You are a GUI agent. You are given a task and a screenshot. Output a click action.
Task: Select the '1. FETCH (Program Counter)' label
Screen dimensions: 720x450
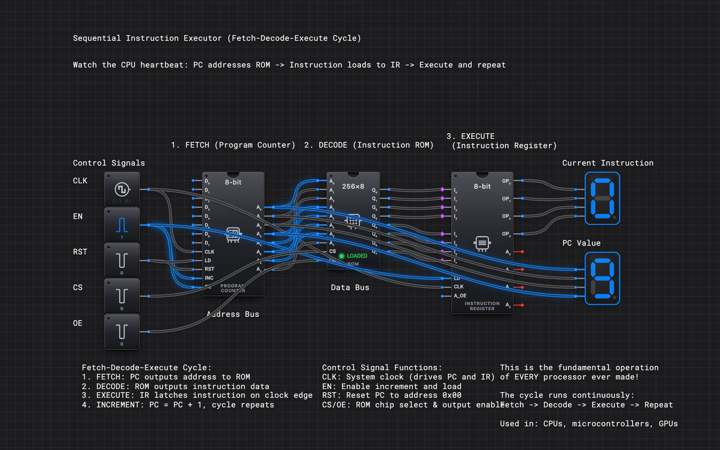coord(233,145)
